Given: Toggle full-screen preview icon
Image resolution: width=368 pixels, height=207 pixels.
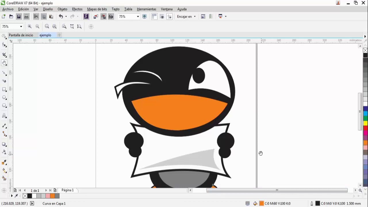Looking at the screenshot, I should point(144,16).
